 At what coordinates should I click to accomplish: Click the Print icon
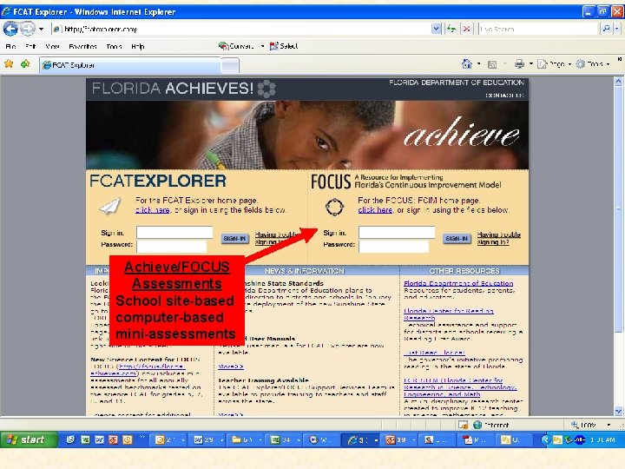(x=519, y=63)
